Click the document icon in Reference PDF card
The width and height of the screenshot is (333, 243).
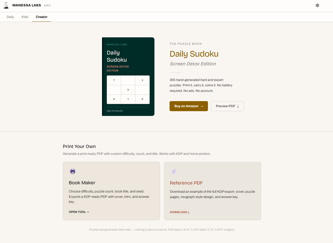(174, 171)
